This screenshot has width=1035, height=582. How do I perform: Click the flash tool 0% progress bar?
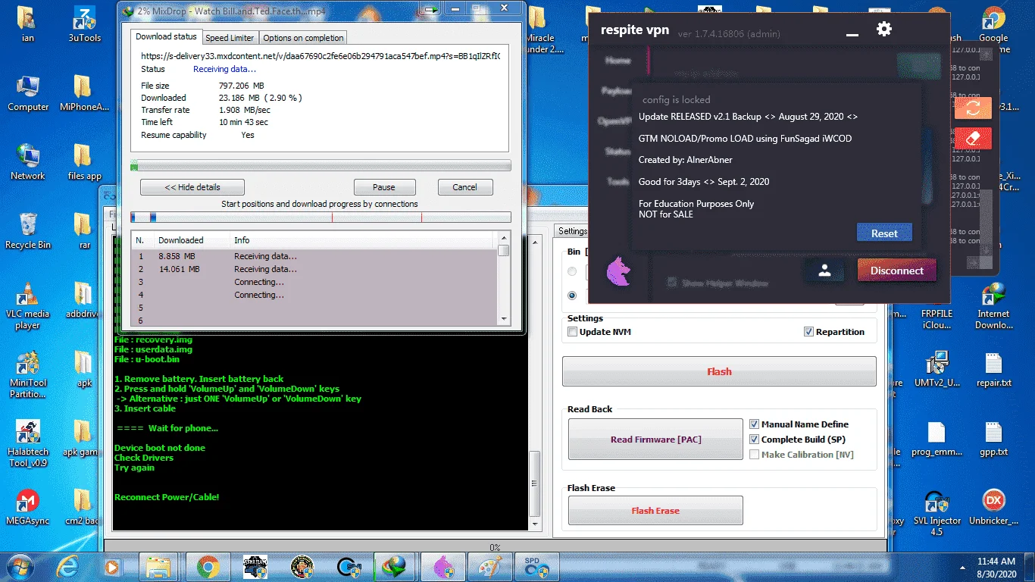click(x=495, y=546)
